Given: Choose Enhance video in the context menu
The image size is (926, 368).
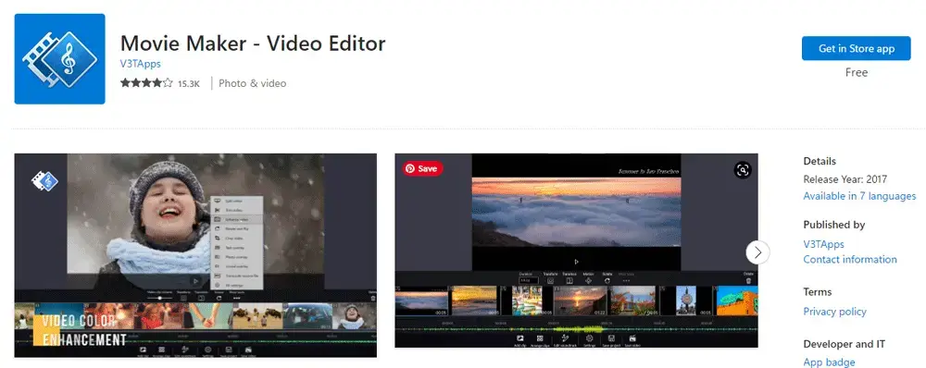Looking at the screenshot, I should tap(236, 219).
